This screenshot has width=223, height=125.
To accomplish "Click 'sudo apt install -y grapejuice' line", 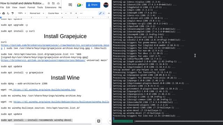I will 22,73.
